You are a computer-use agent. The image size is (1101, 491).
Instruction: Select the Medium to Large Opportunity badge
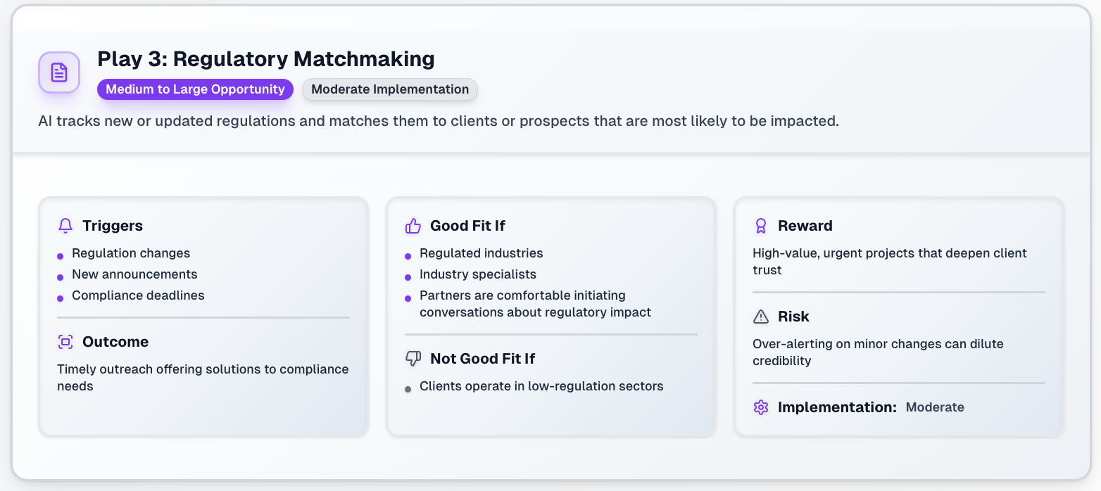tap(195, 89)
